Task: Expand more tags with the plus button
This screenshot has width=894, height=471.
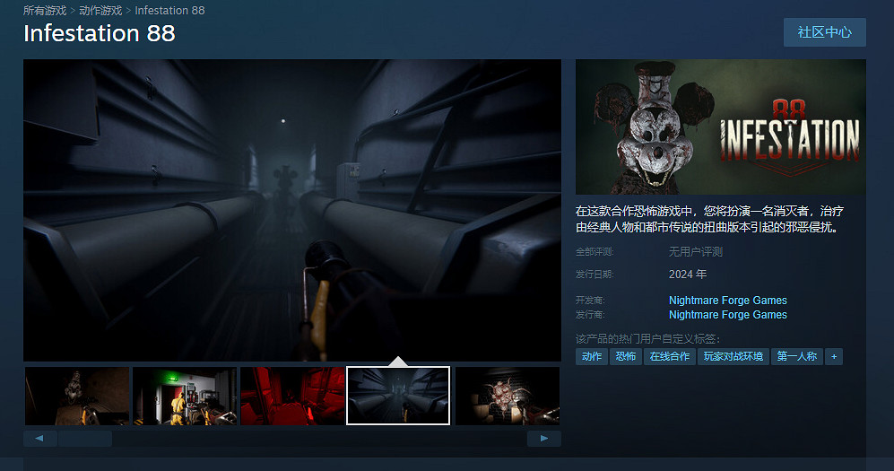Action: pyautogui.click(x=834, y=356)
